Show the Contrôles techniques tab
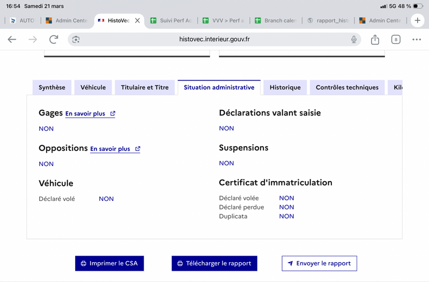Image resolution: width=429 pixels, height=282 pixels. pyautogui.click(x=347, y=88)
